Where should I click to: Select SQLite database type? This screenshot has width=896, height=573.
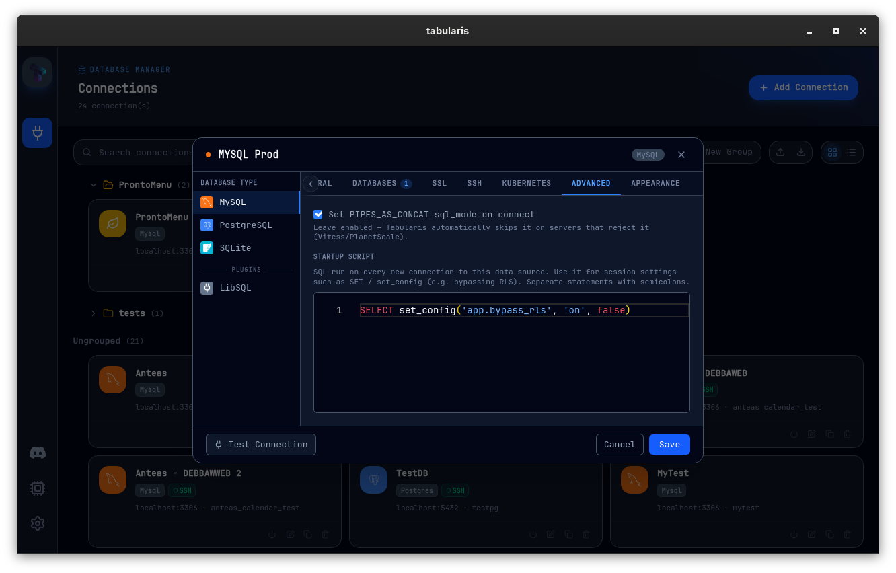(246, 248)
